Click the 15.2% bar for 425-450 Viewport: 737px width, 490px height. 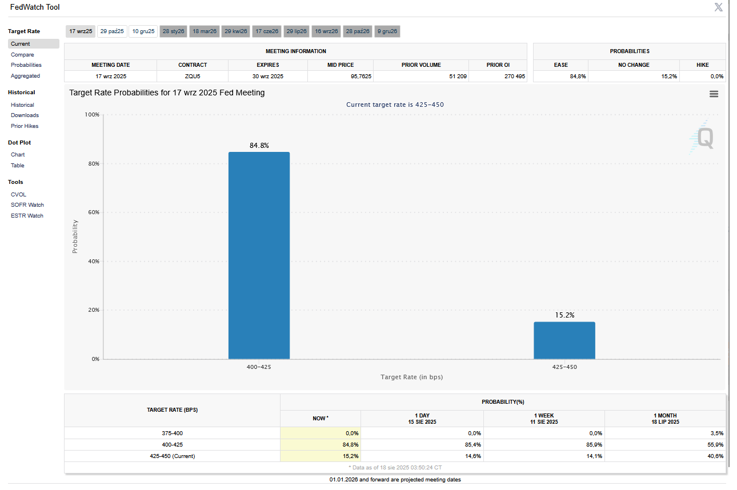(564, 340)
